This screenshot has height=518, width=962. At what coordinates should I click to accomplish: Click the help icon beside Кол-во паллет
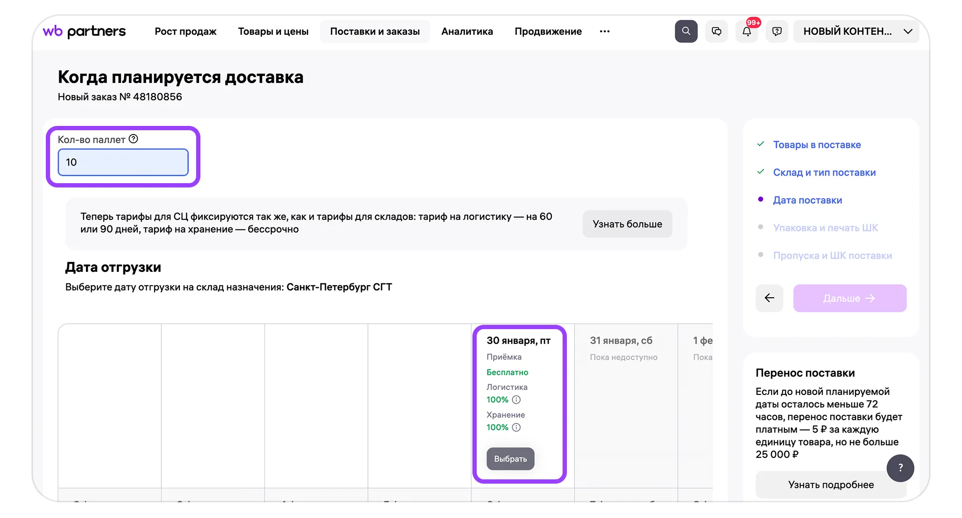pyautogui.click(x=134, y=139)
